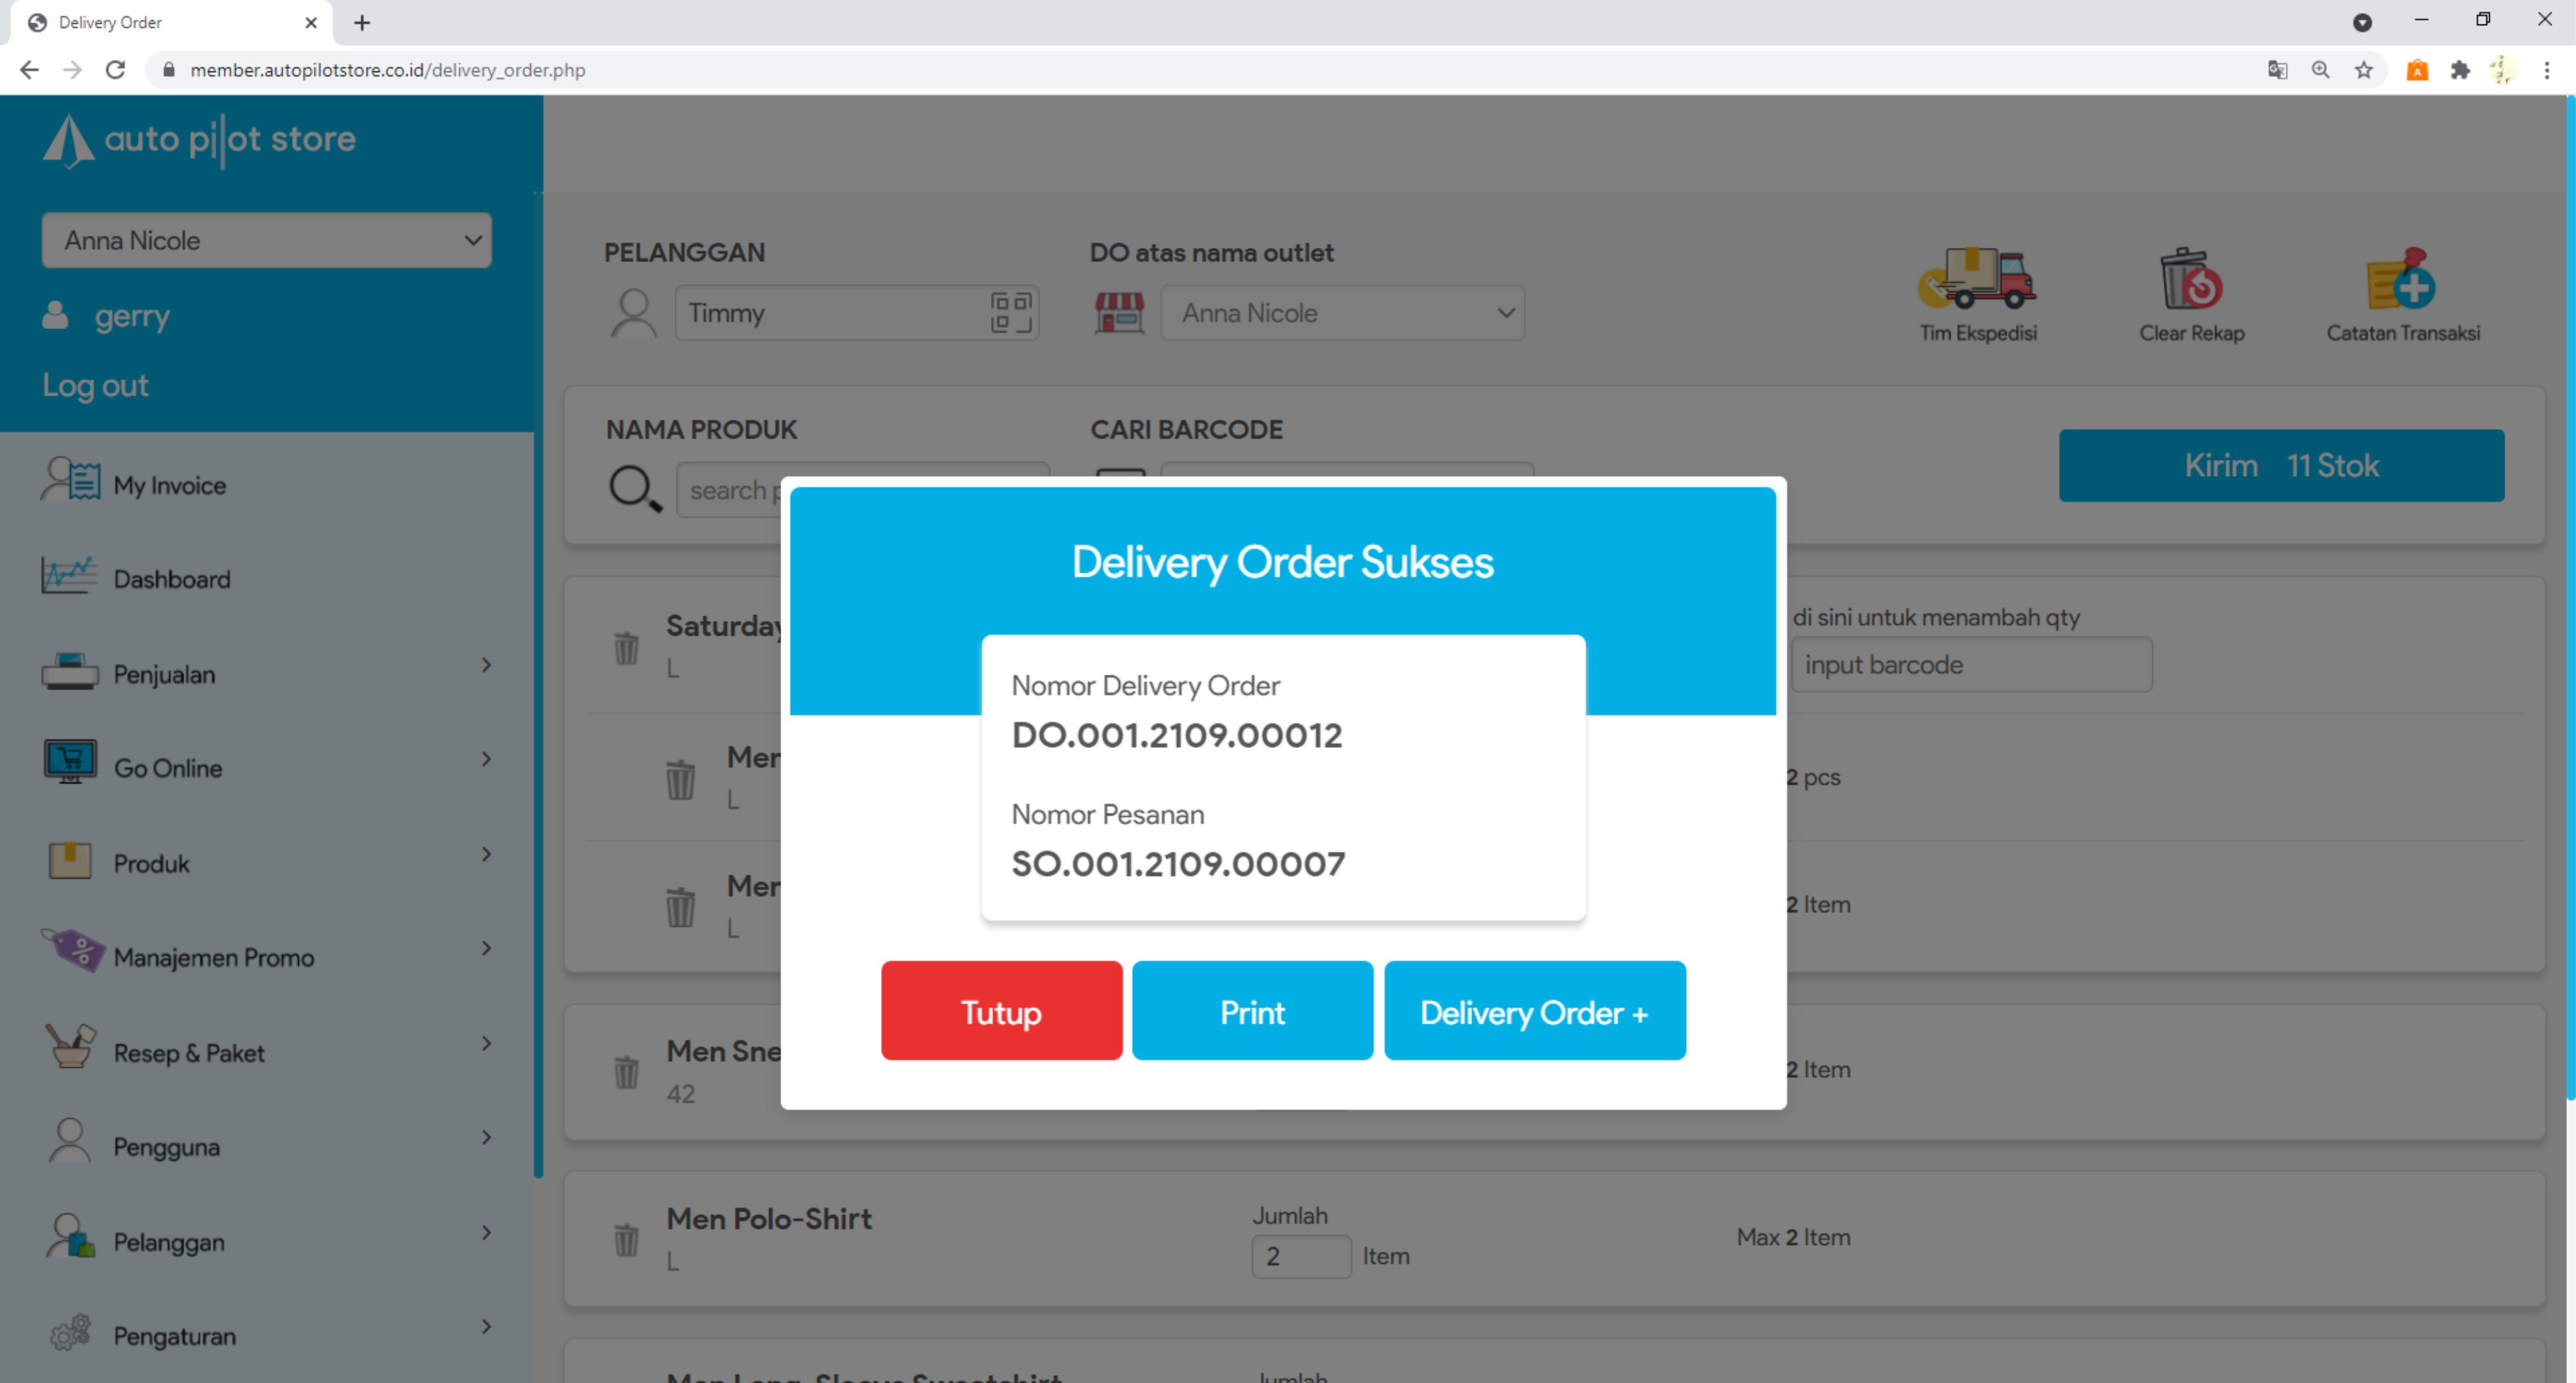Click the Clear Rekap trash icon

[x=2190, y=279]
